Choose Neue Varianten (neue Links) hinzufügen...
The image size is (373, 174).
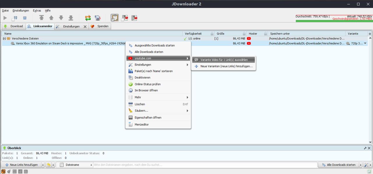(x=224, y=66)
